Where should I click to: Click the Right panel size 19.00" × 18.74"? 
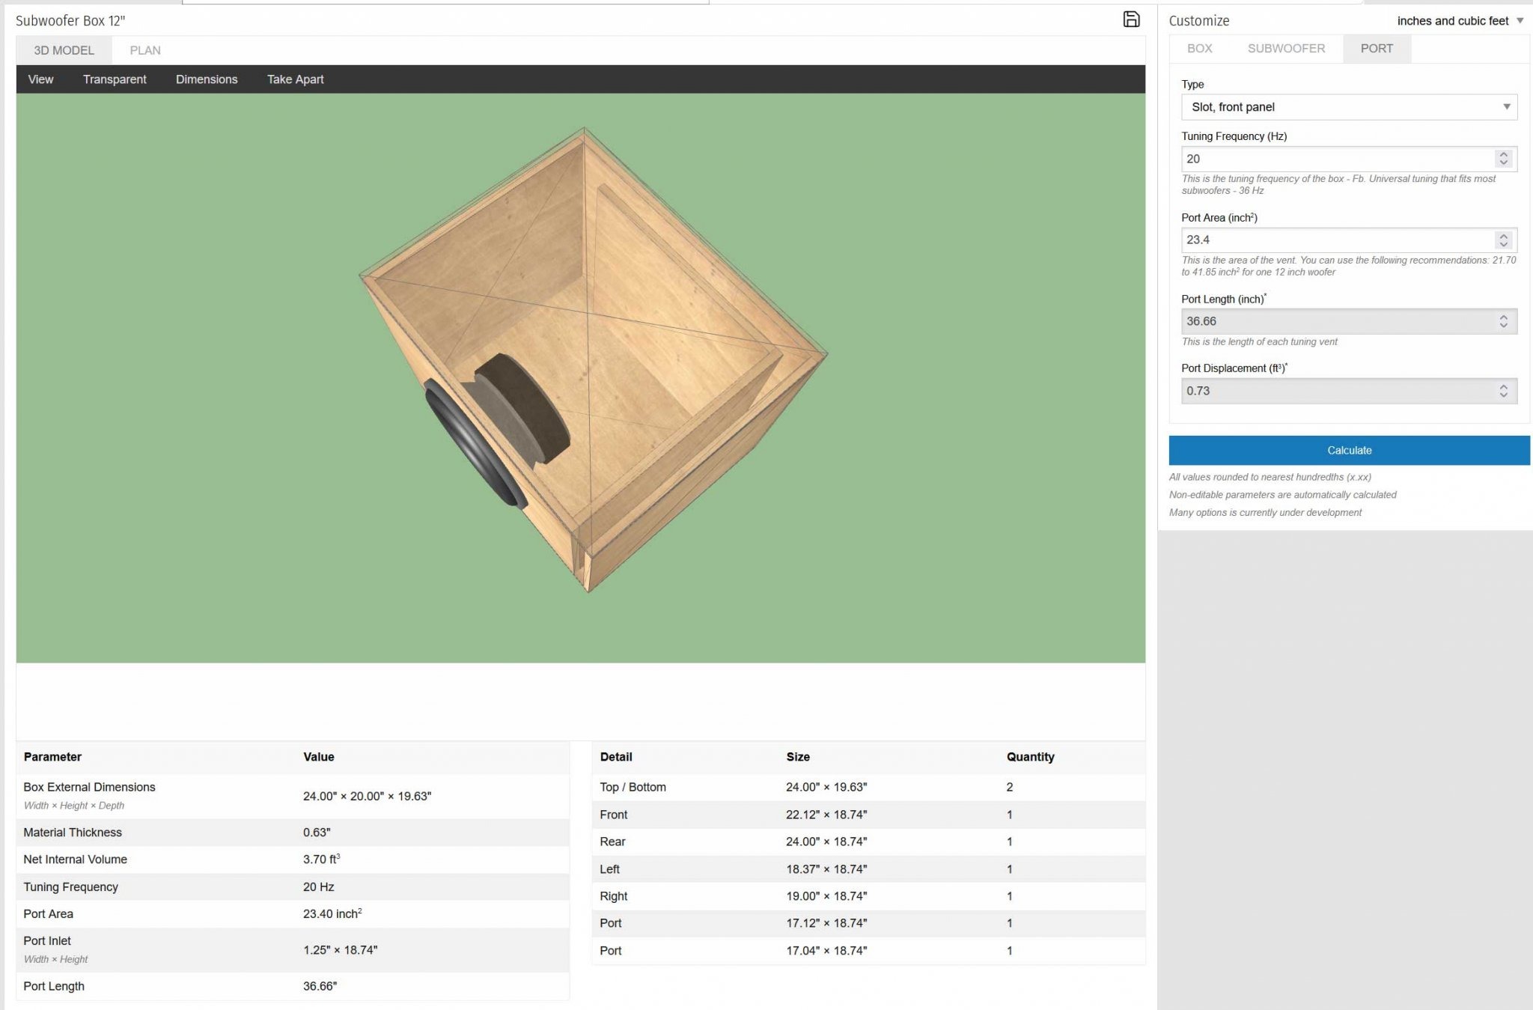[826, 896]
